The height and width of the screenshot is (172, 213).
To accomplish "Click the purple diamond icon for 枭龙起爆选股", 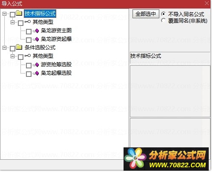I will [37, 73].
